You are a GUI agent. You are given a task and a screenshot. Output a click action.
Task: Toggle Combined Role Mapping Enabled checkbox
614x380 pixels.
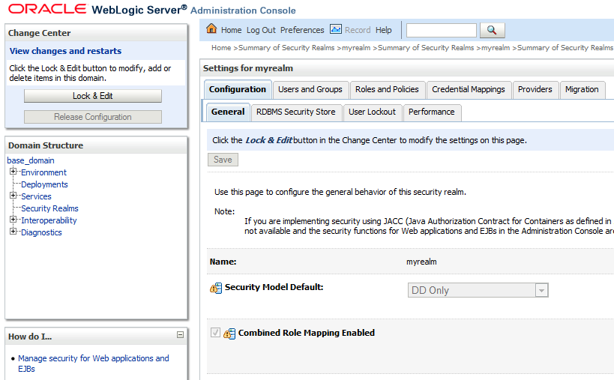point(216,333)
